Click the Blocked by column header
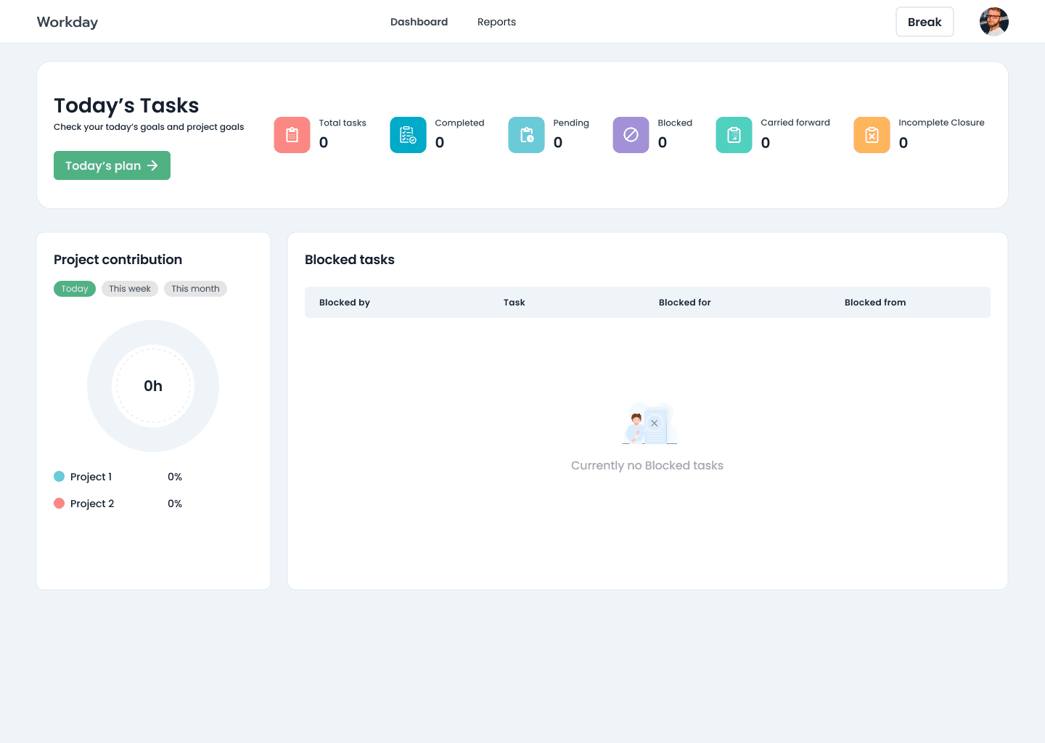The image size is (1045, 743). point(345,303)
